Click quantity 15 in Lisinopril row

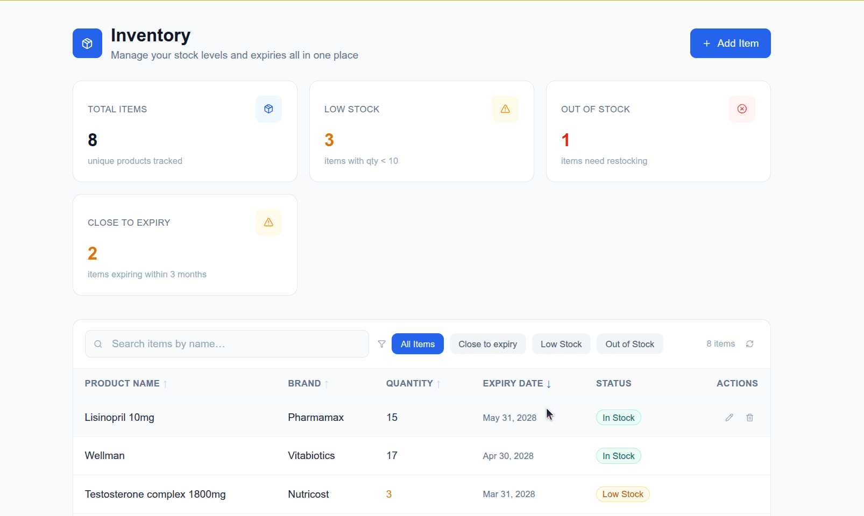tap(392, 418)
